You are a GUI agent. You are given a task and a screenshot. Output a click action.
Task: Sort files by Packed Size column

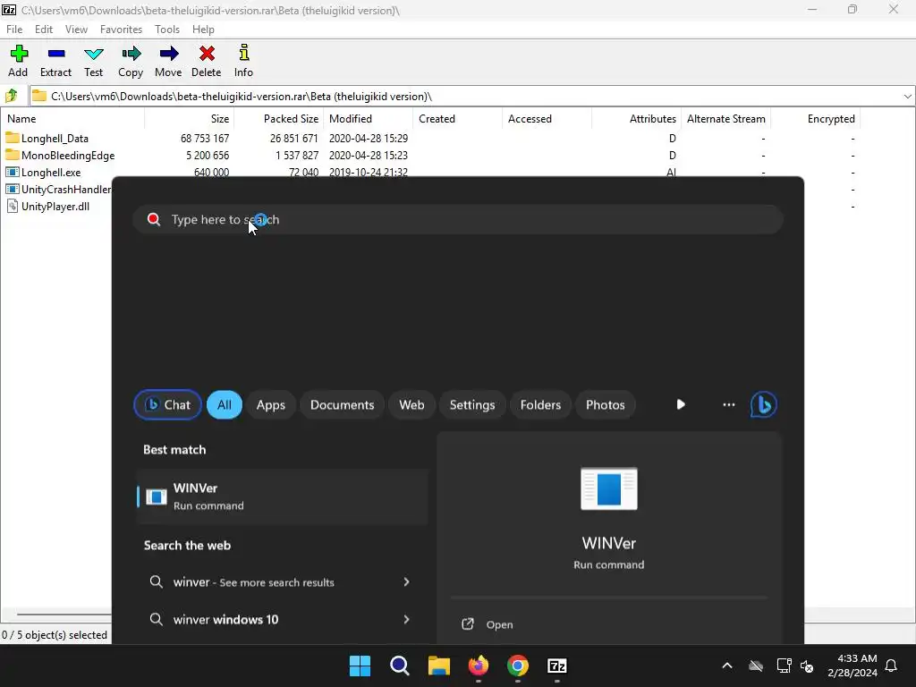[279, 119]
